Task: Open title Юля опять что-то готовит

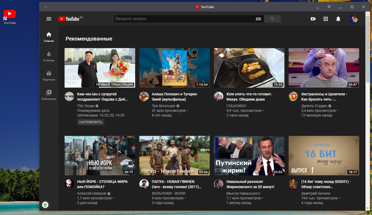Action: [x=249, y=97]
